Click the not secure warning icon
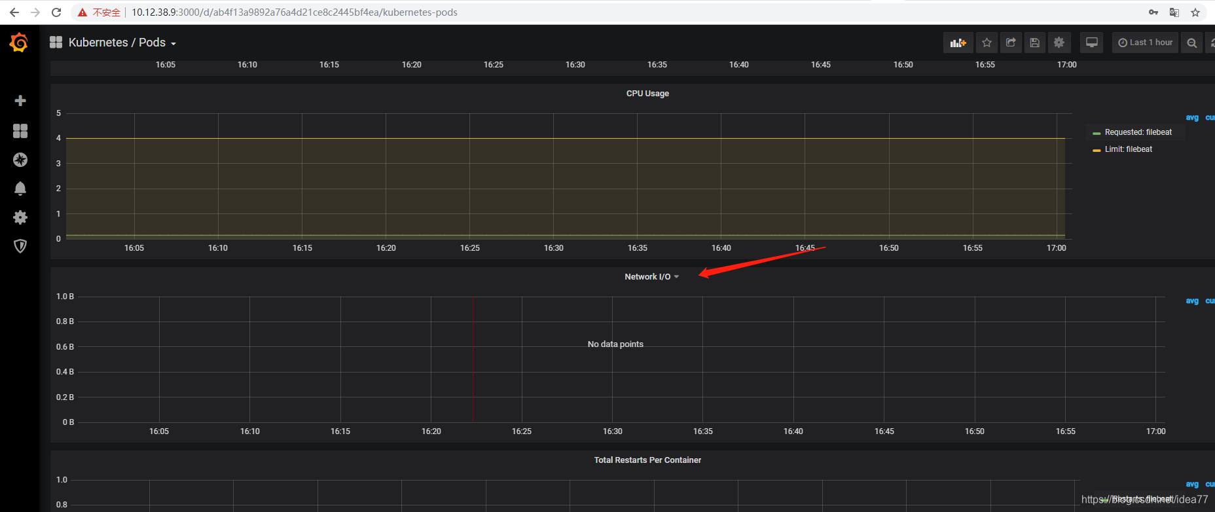The height and width of the screenshot is (512, 1215). (82, 12)
